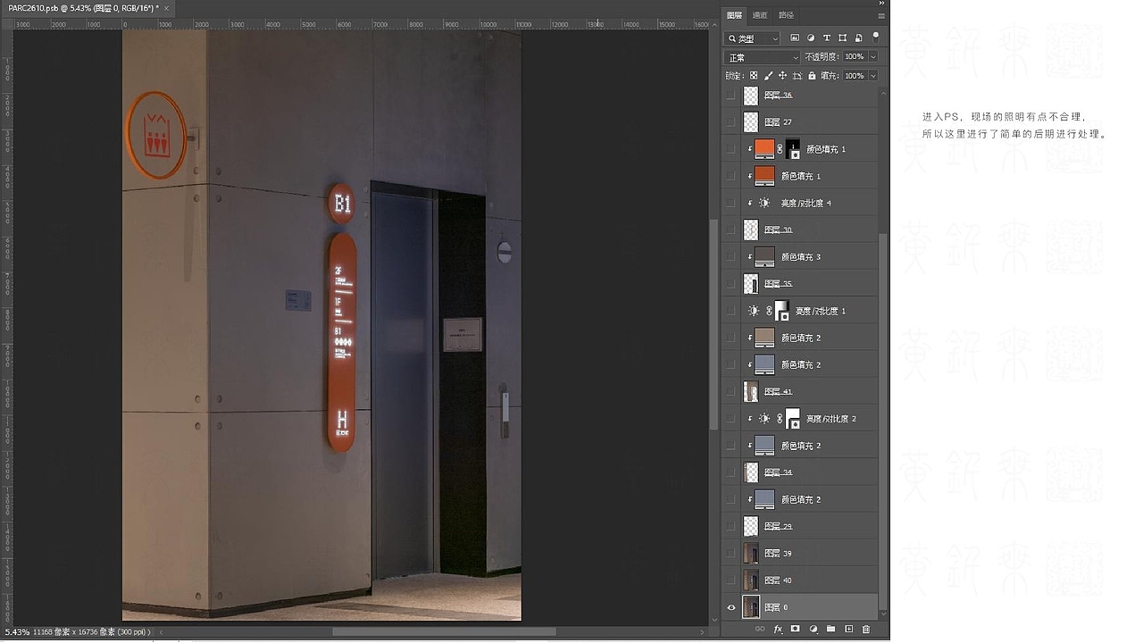Show layer 图层 36 visibility box
The image size is (1143, 643).
tap(731, 95)
